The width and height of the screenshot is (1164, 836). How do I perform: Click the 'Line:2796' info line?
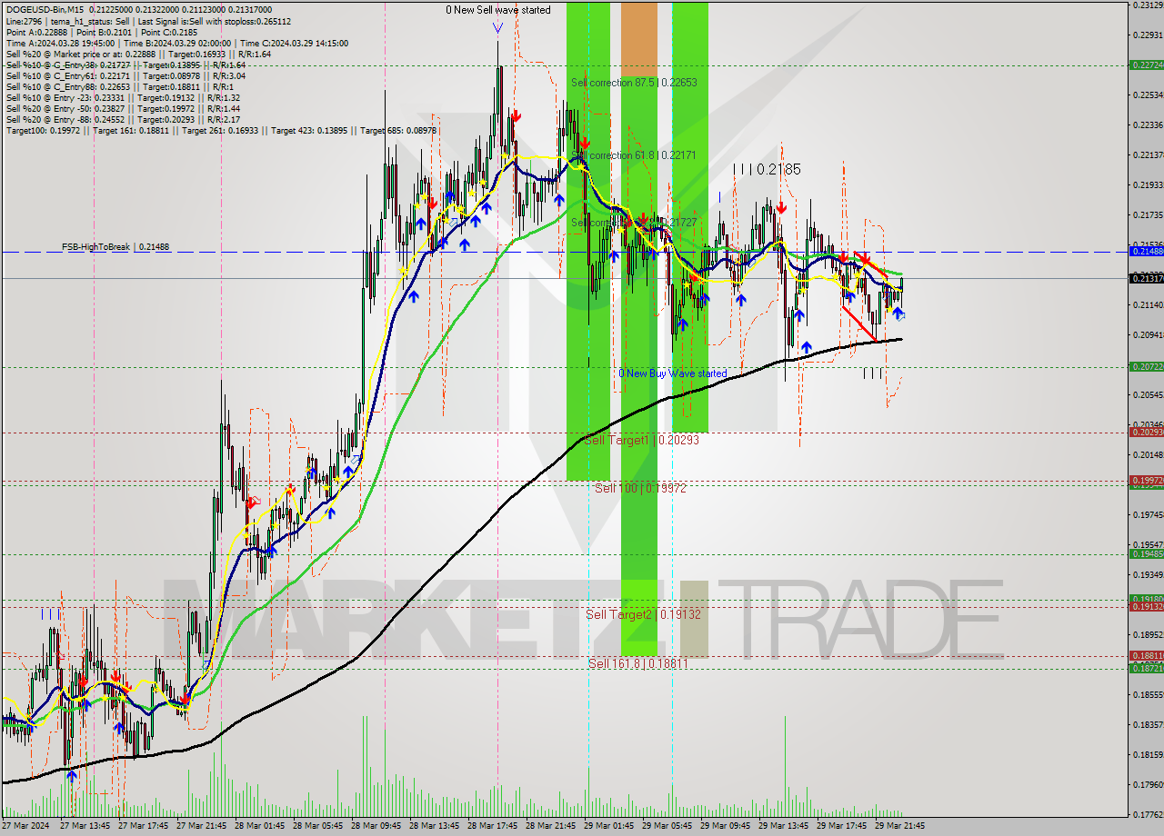(x=148, y=21)
